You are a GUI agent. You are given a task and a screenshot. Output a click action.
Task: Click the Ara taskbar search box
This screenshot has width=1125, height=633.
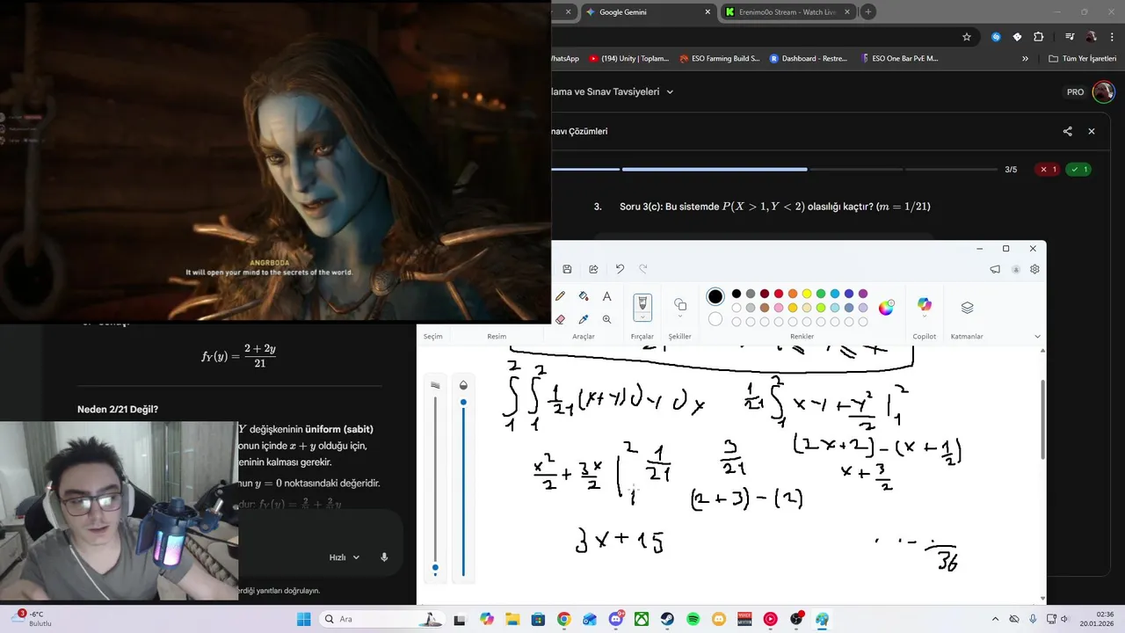point(380,619)
